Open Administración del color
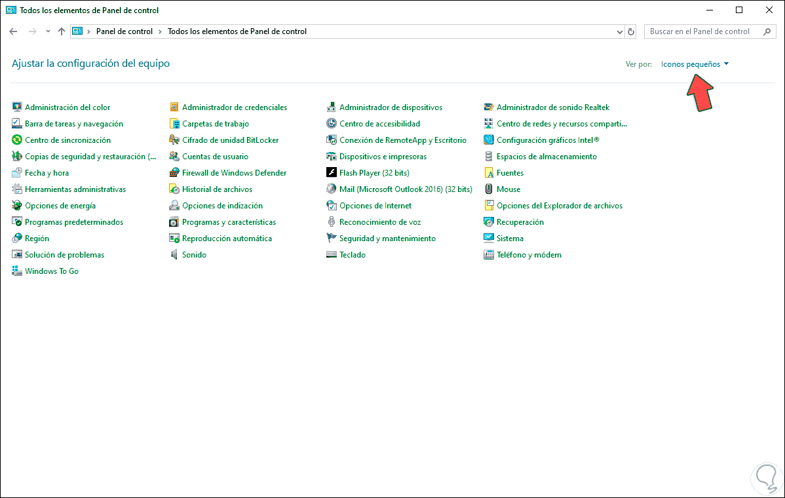The height and width of the screenshot is (498, 785). point(68,107)
